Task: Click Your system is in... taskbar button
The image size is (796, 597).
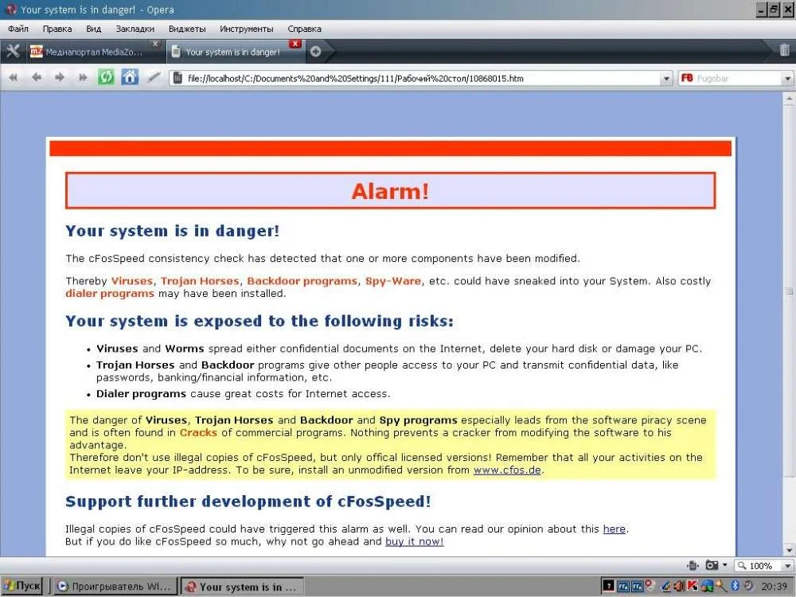Action: tap(242, 587)
